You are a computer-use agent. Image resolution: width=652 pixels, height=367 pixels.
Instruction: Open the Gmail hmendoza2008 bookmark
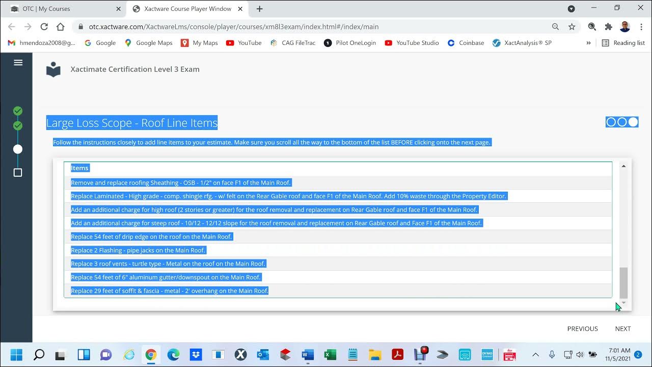(41, 43)
